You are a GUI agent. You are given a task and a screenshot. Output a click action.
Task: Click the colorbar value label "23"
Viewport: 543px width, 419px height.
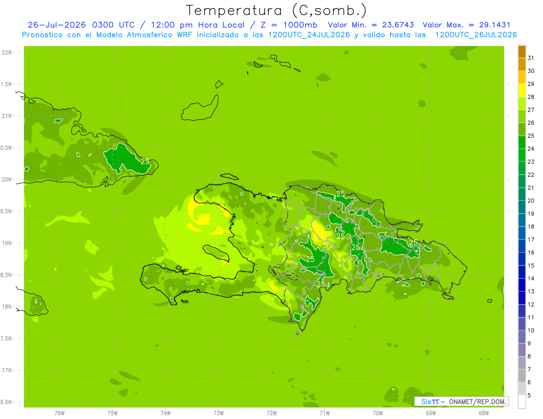[531, 161]
